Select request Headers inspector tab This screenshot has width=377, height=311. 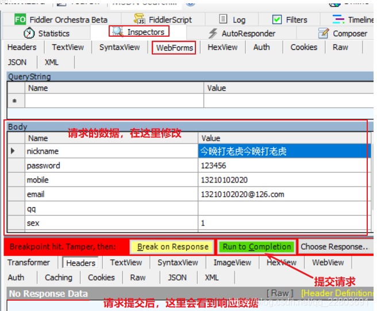[22, 47]
